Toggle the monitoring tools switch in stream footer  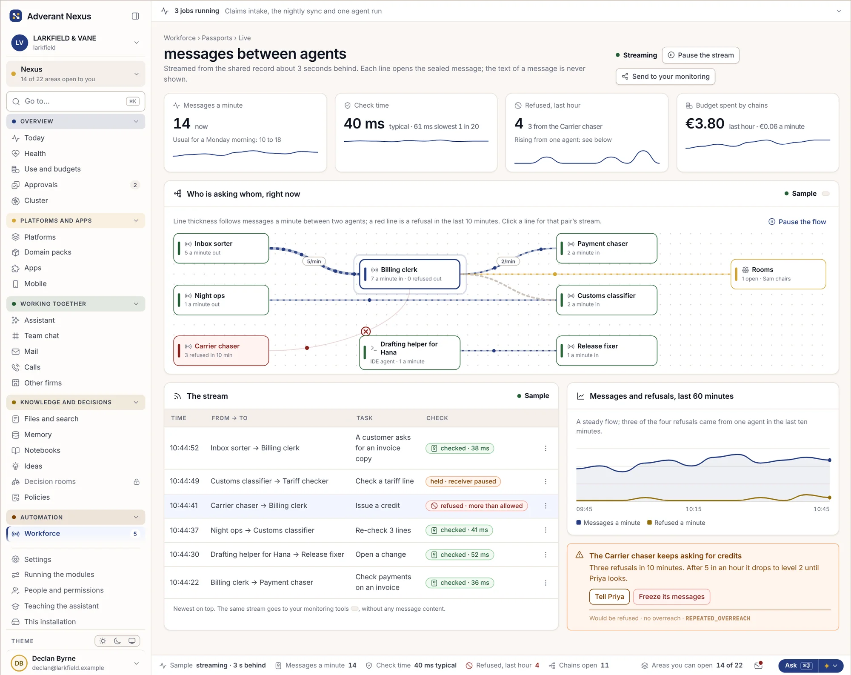click(354, 609)
